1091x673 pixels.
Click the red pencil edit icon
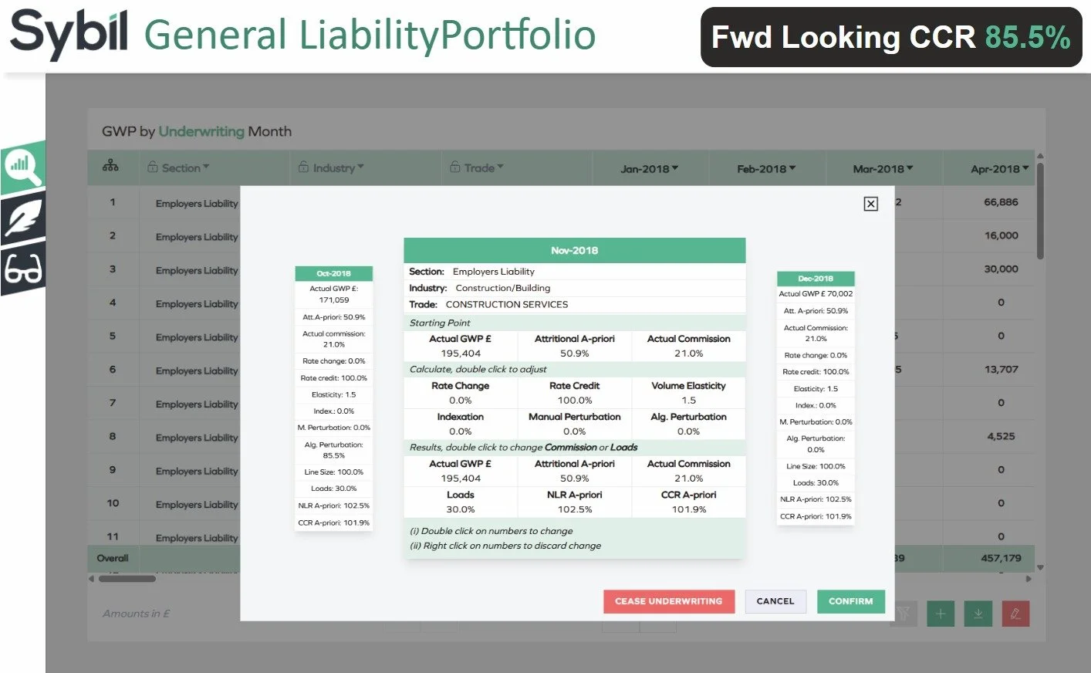click(x=1015, y=614)
